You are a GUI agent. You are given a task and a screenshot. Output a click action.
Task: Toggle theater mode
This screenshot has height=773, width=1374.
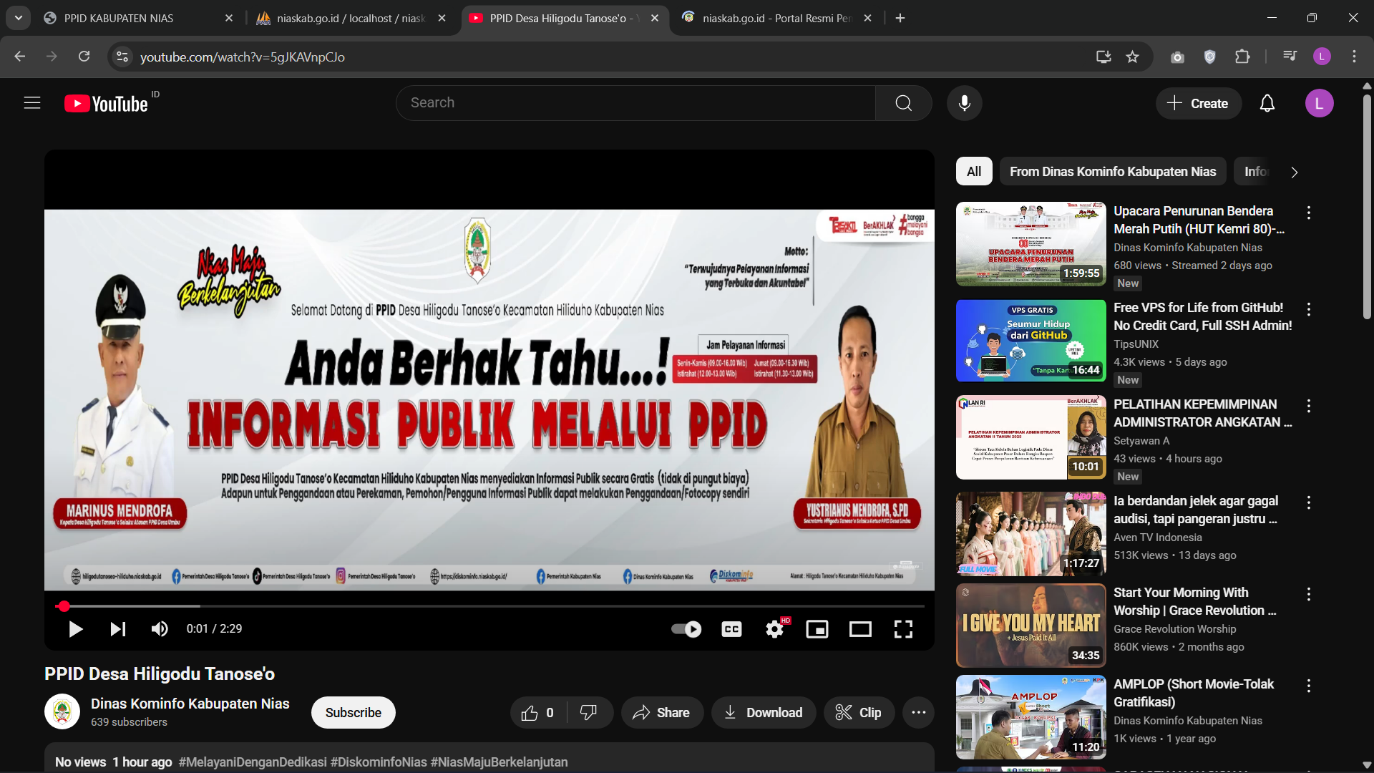point(860,629)
